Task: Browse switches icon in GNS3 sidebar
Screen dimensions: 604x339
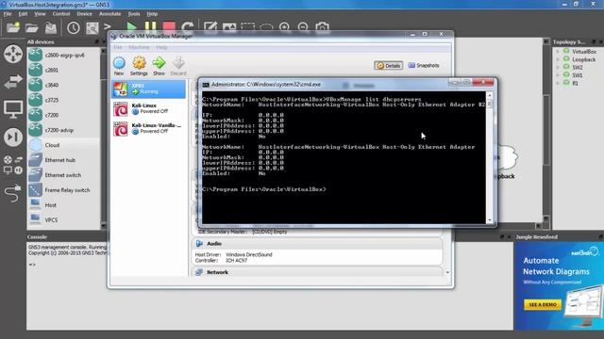Action: tap(13, 82)
